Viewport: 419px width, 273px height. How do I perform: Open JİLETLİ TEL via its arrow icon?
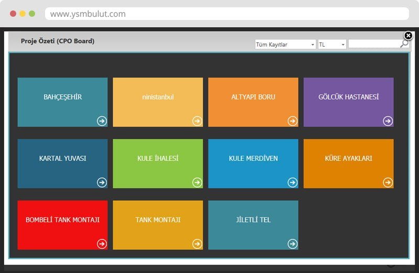tap(292, 244)
